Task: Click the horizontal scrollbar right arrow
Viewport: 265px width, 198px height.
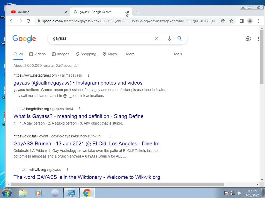Action: pos(257,184)
